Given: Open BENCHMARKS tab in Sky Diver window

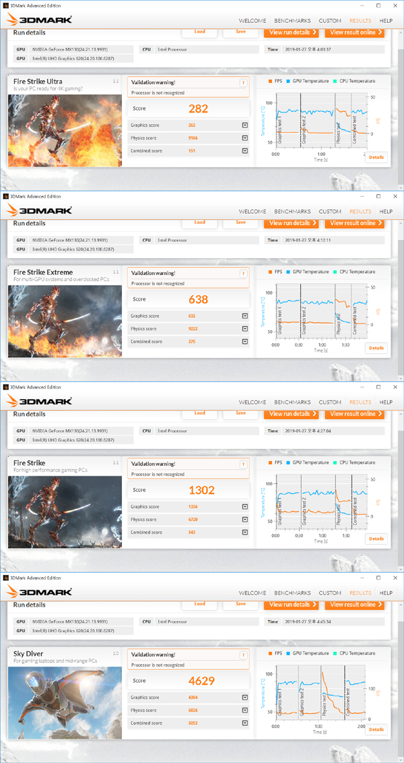Looking at the screenshot, I should (292, 593).
